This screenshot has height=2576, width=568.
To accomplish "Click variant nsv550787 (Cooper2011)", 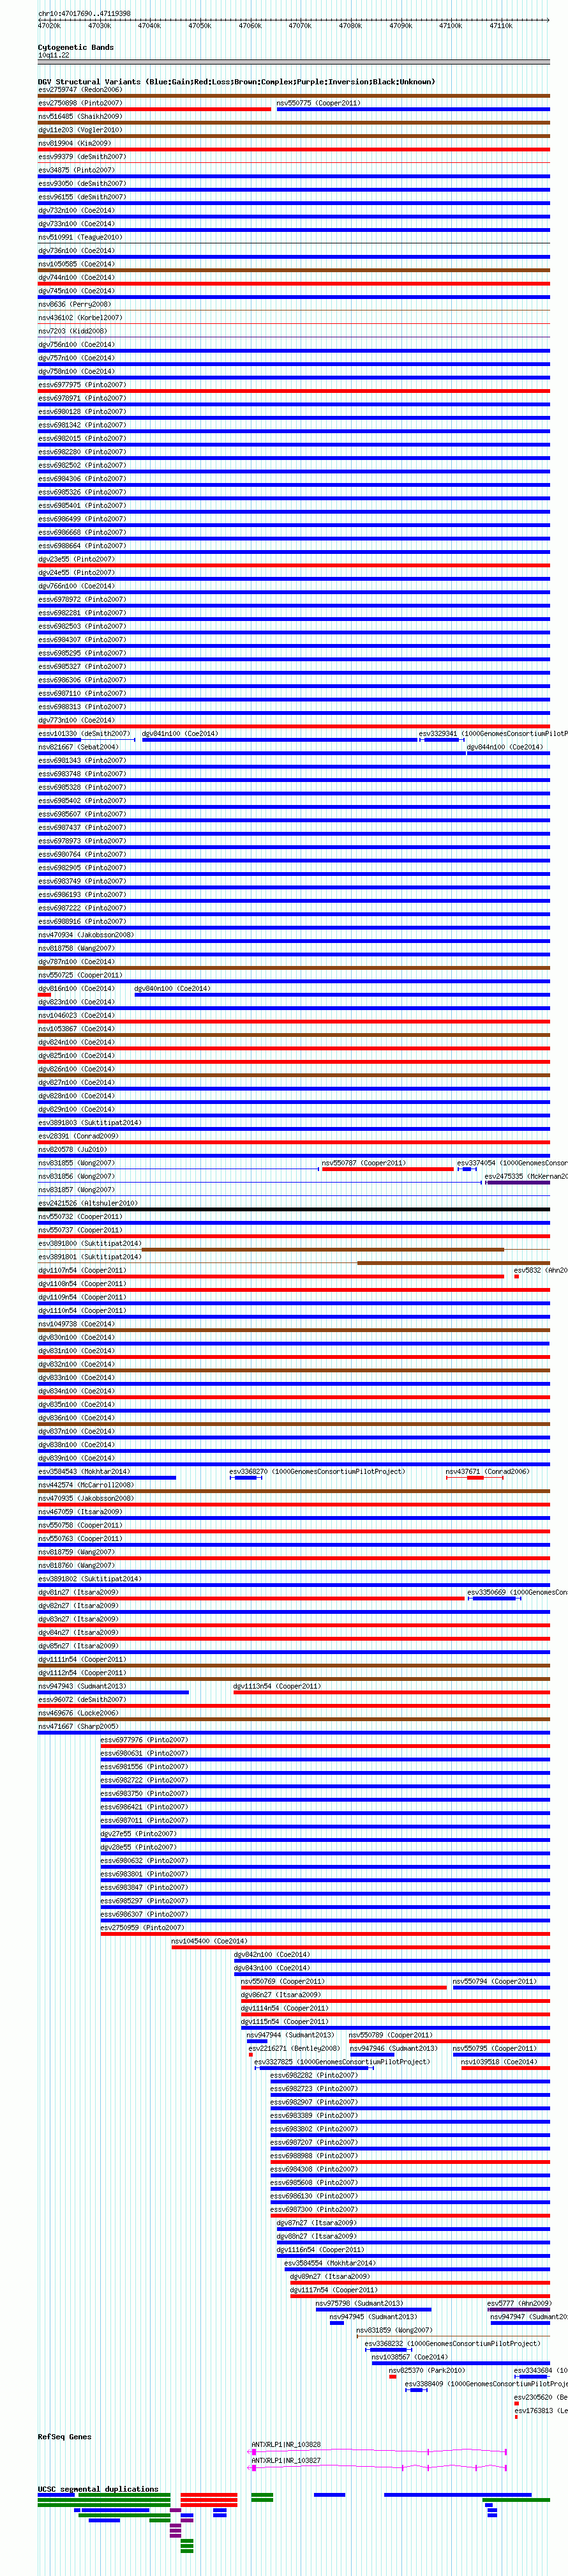I will coord(363,1163).
